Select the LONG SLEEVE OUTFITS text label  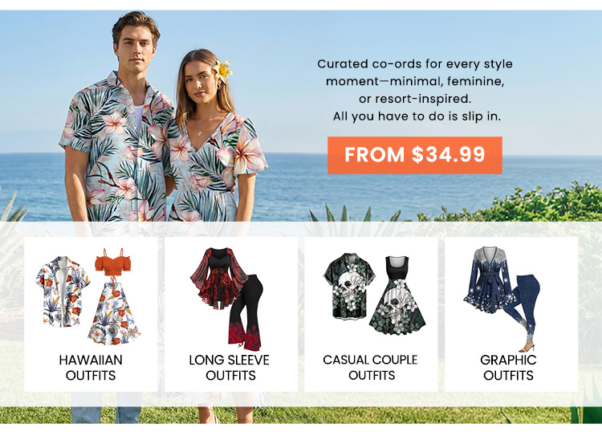230,368
